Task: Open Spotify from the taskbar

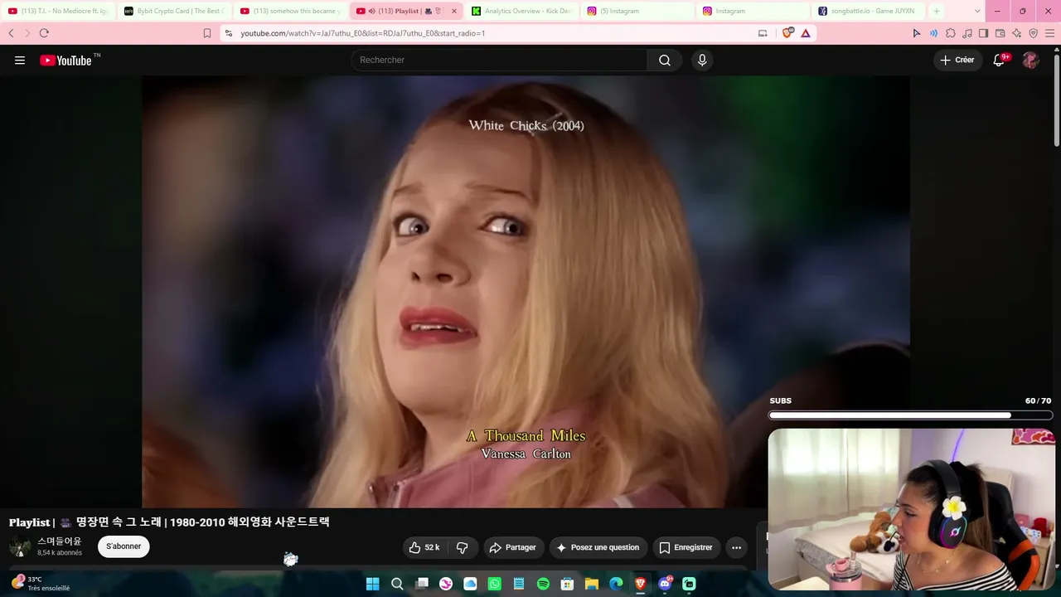Action: (543, 584)
